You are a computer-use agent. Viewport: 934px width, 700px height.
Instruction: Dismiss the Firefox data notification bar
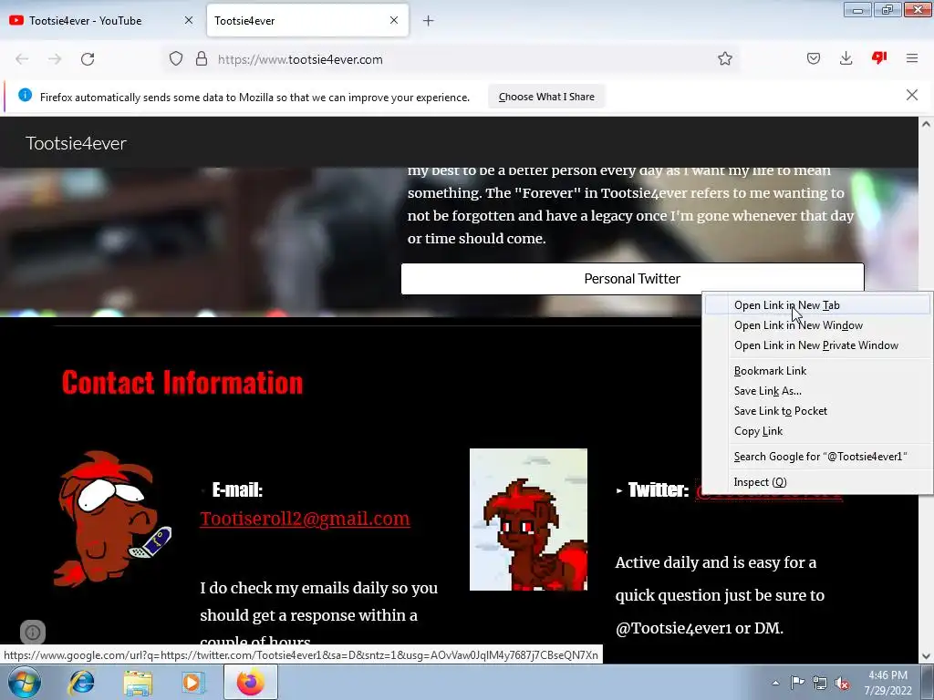point(912,95)
